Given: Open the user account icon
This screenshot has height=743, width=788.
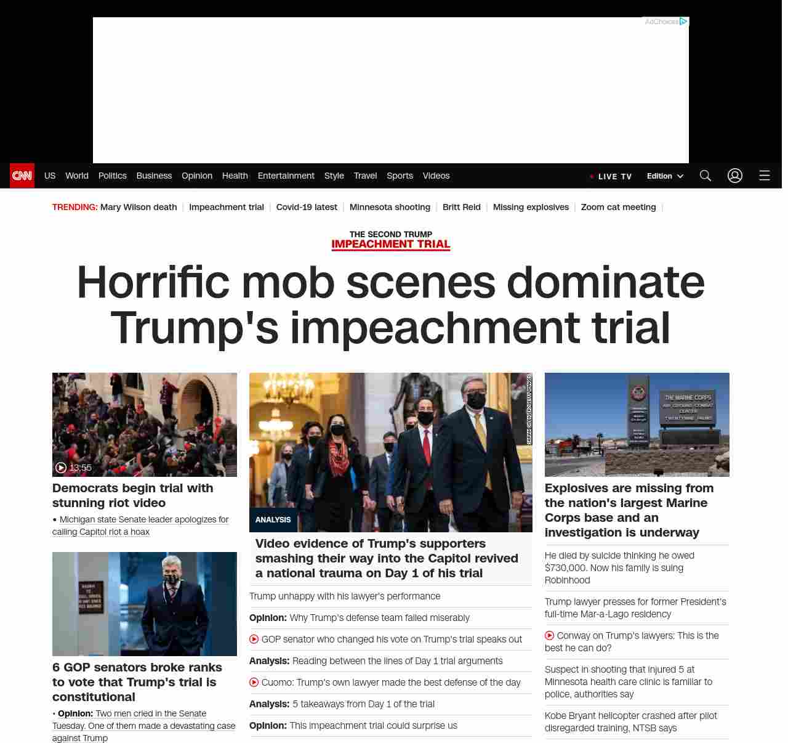Looking at the screenshot, I should (x=735, y=176).
